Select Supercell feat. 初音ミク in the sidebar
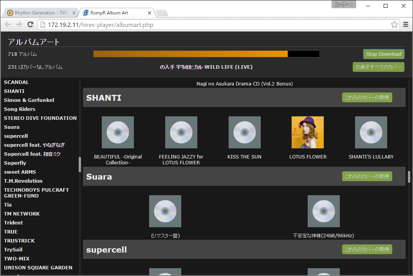 click(x=32, y=154)
